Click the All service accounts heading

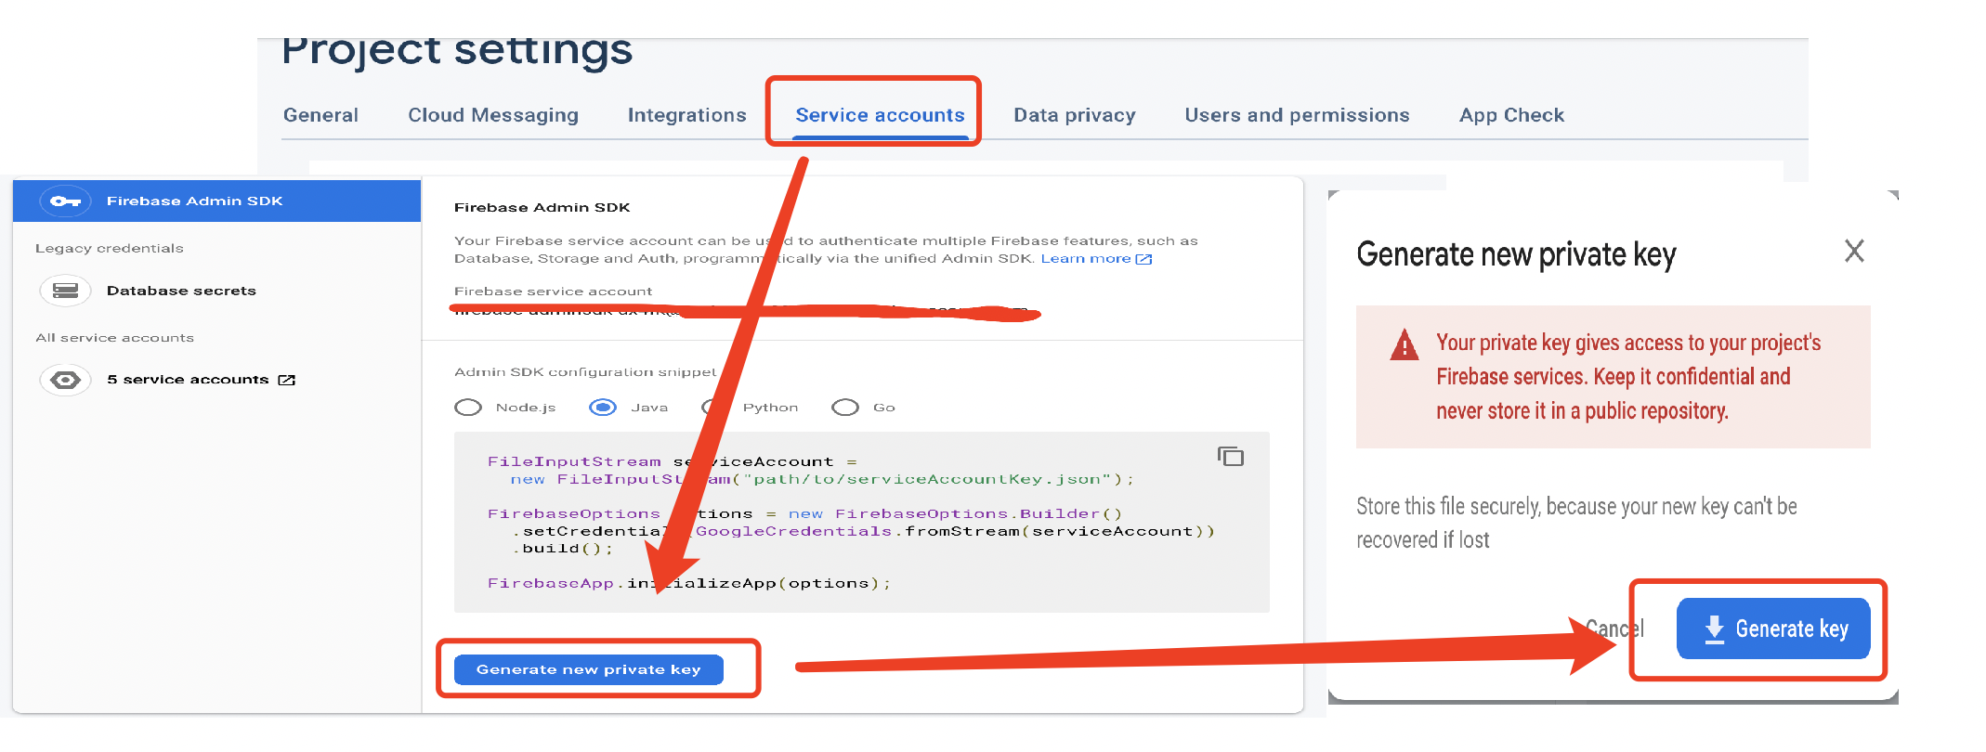coord(115,338)
